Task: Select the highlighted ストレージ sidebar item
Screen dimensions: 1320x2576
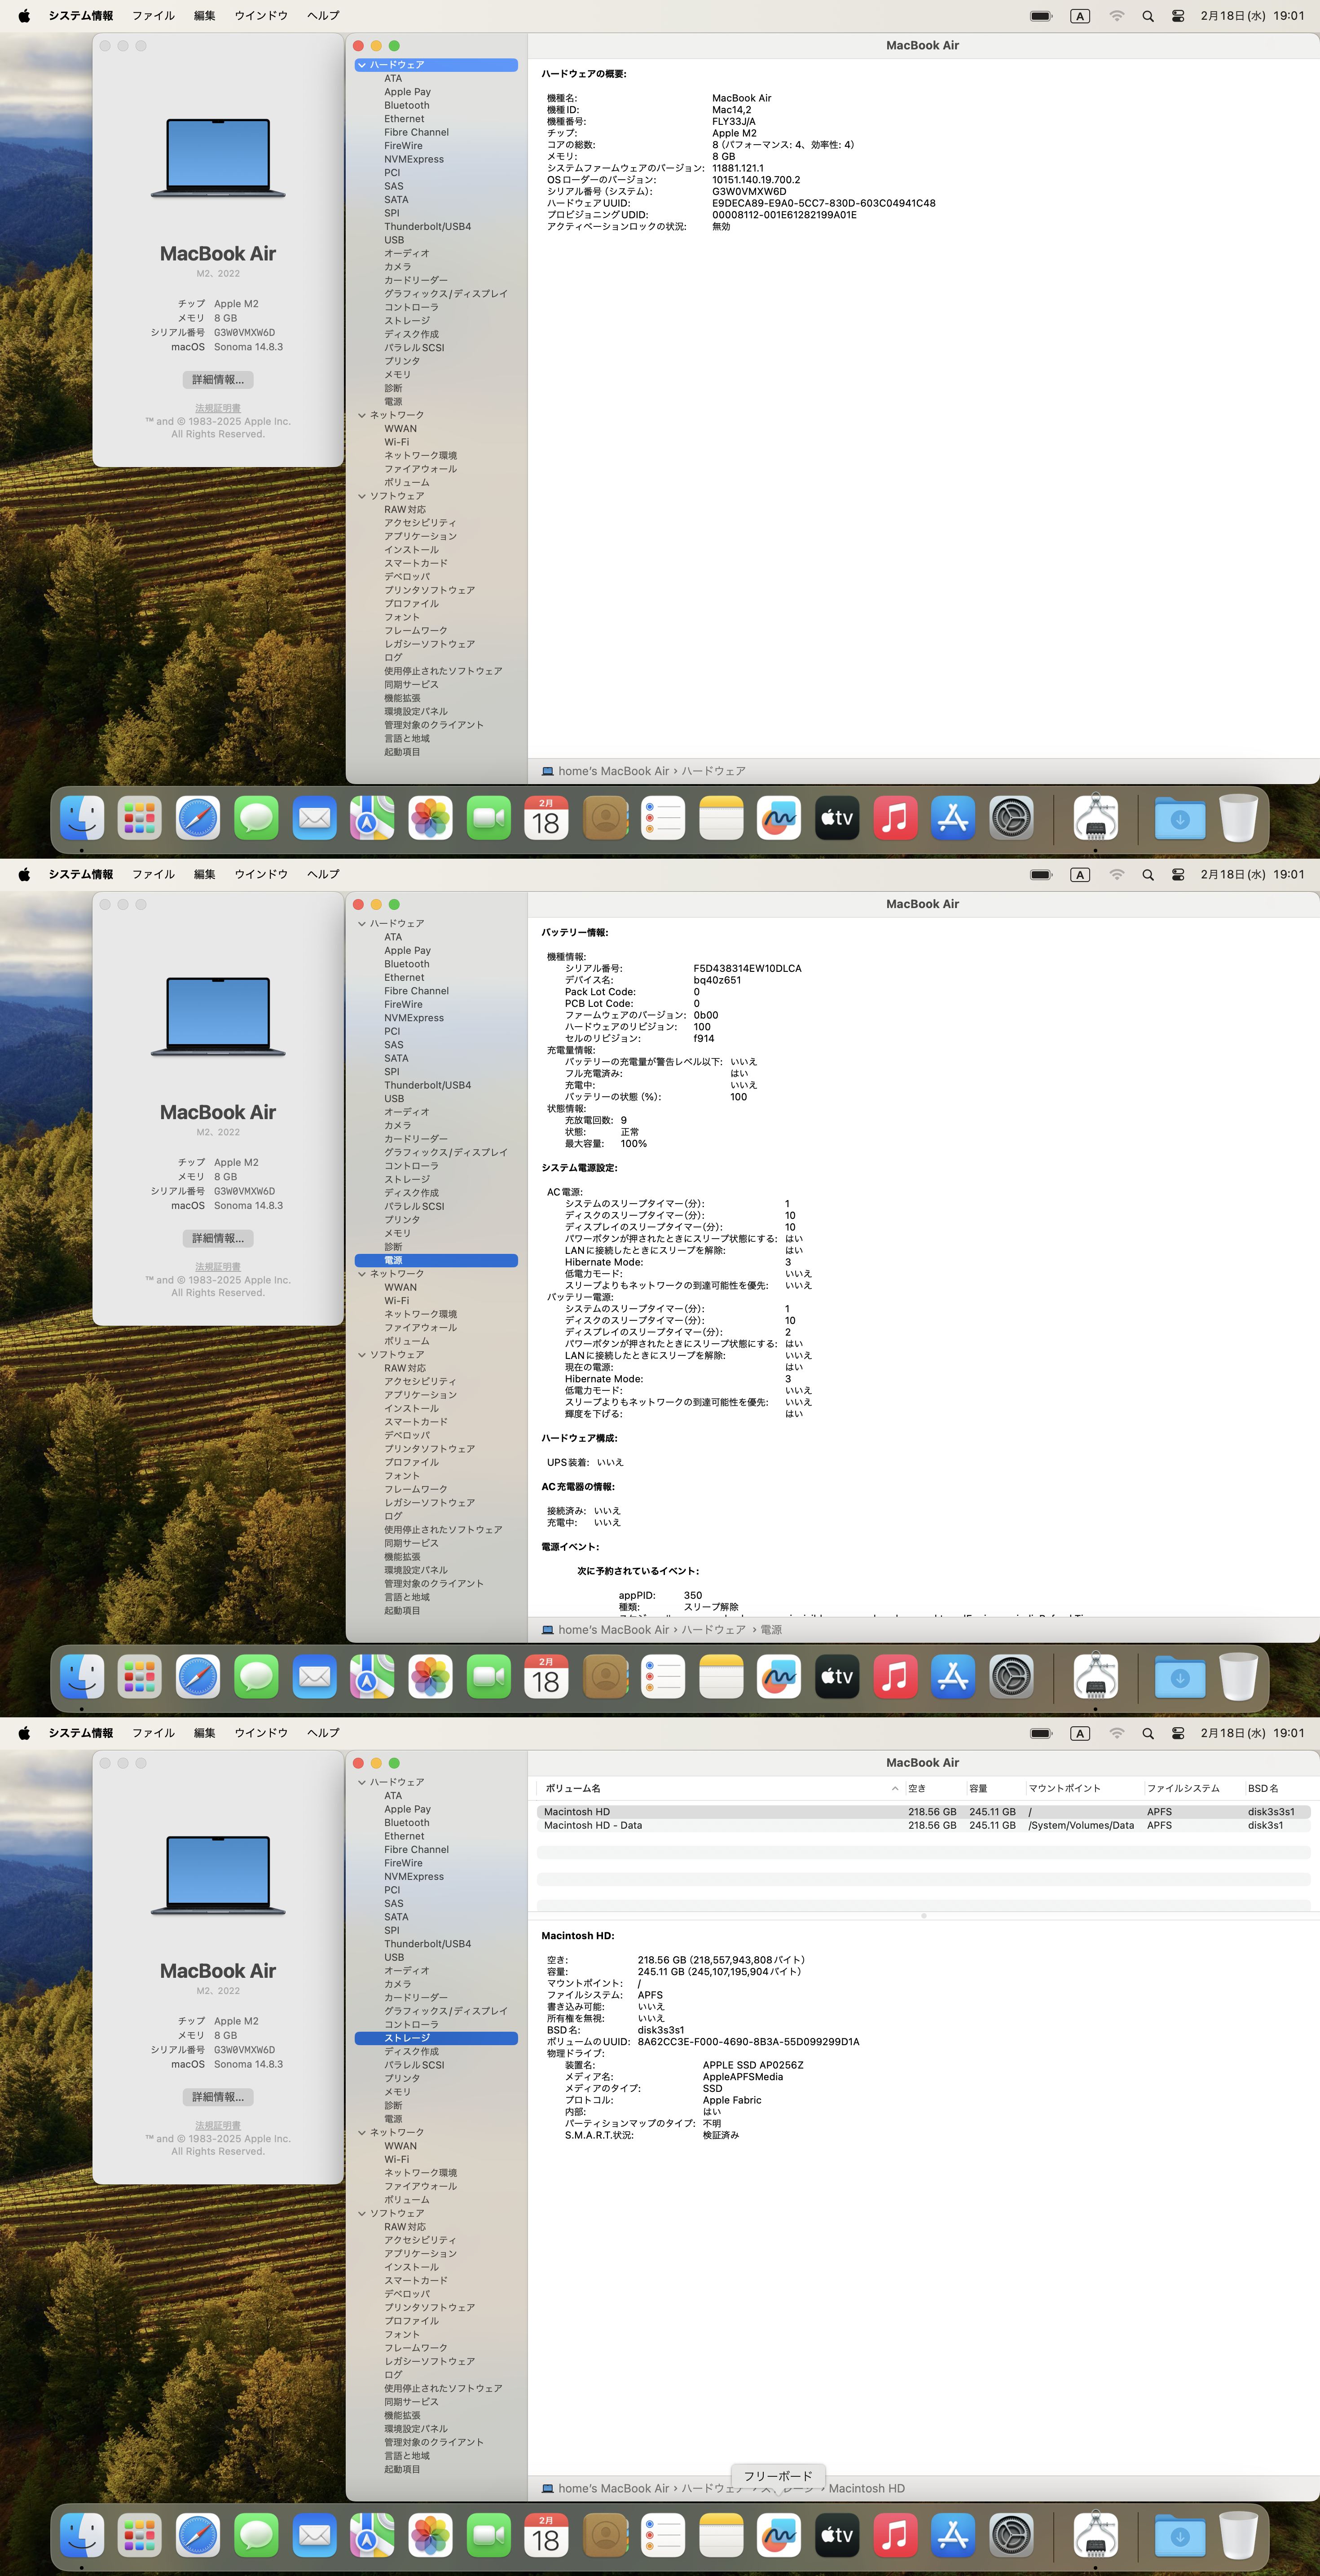Action: [x=407, y=2038]
